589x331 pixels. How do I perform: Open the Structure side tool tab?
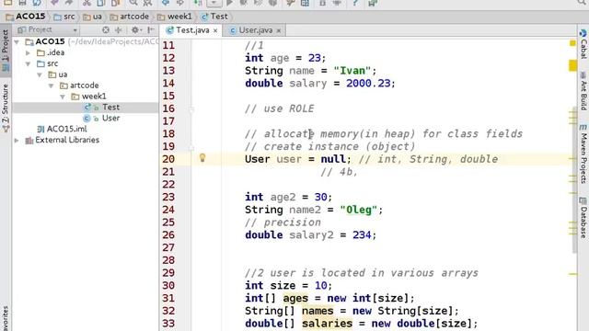click(x=6, y=108)
